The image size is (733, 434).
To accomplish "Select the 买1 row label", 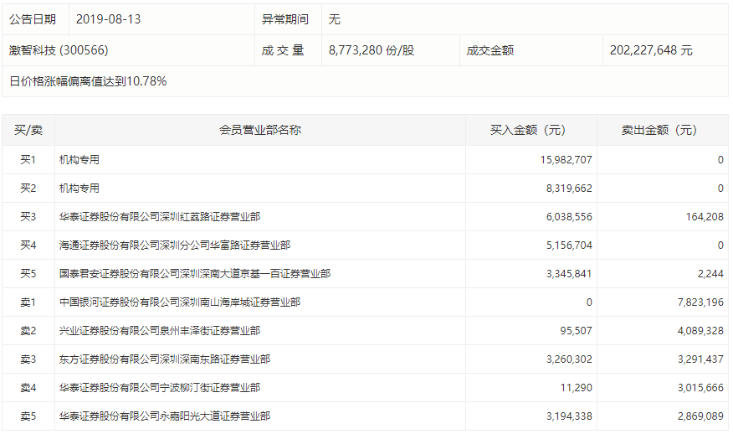I will click(x=28, y=160).
